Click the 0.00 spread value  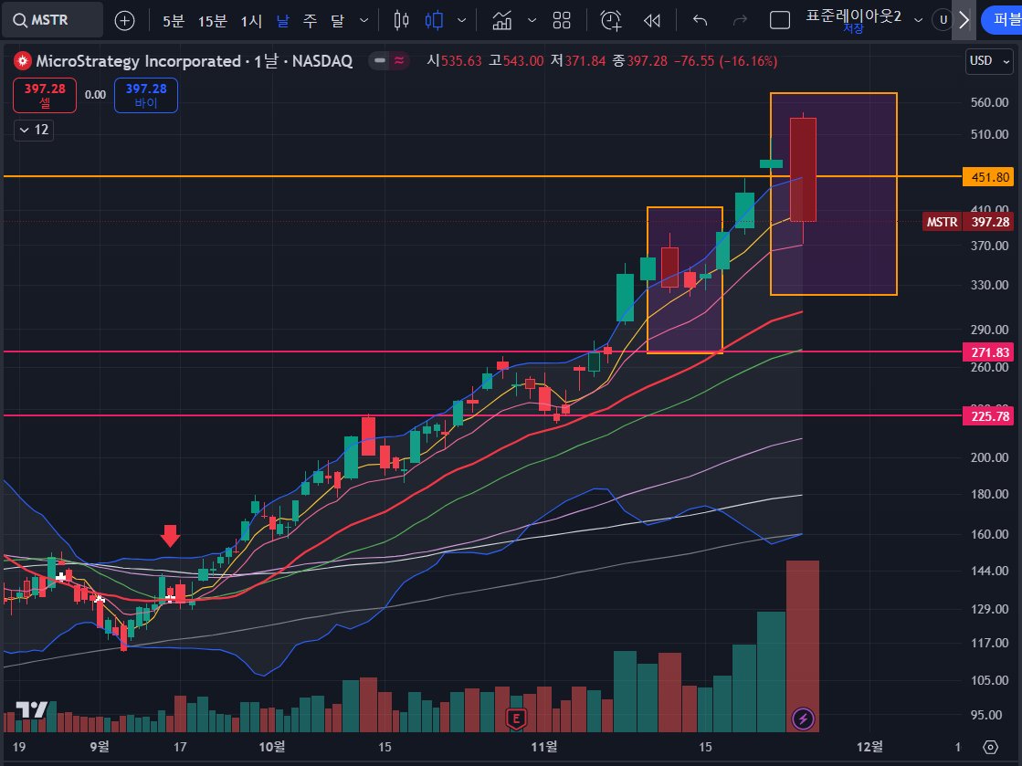click(x=95, y=95)
